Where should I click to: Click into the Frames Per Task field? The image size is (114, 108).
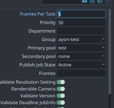[x=81, y=14]
